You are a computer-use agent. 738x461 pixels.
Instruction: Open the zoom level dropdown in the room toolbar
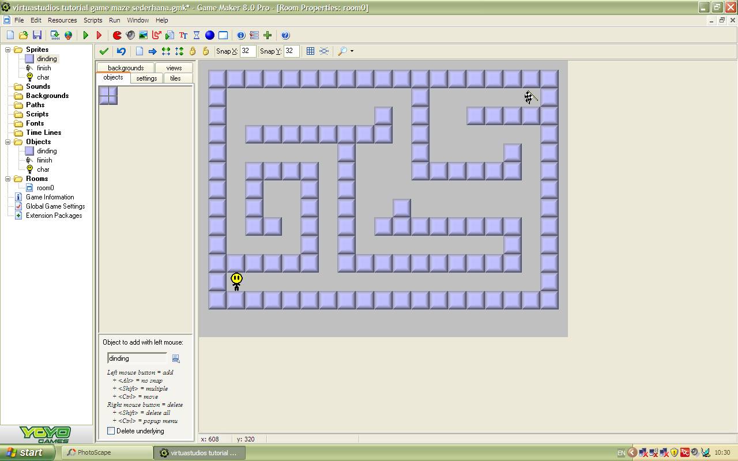[352, 51]
